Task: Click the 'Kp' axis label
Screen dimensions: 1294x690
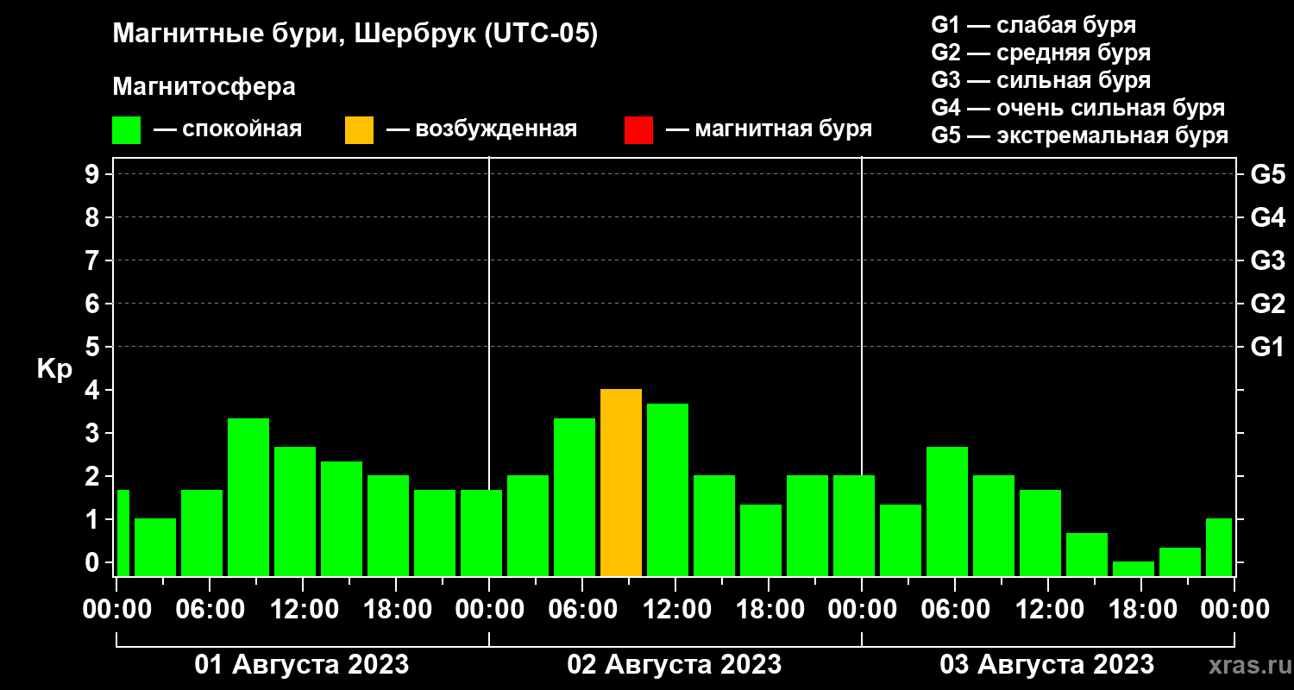Action: (x=54, y=369)
